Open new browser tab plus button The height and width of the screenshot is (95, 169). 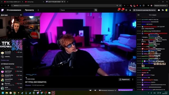(x=68, y=2)
